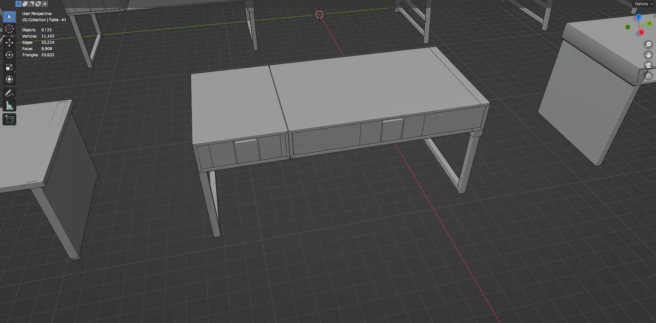
Task: Snap view to Y axis on gizmo
Action: pyautogui.click(x=649, y=24)
